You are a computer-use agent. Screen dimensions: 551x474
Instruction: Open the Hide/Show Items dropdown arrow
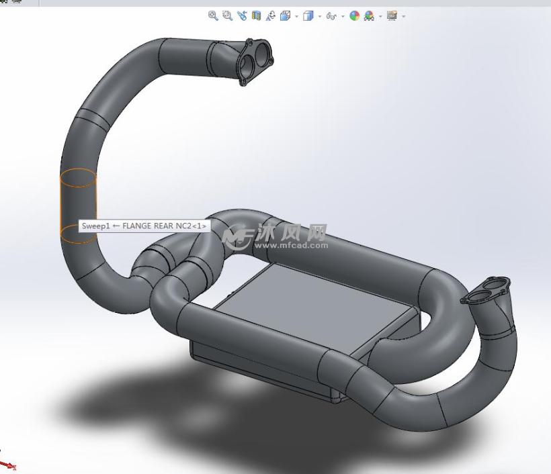point(342,15)
